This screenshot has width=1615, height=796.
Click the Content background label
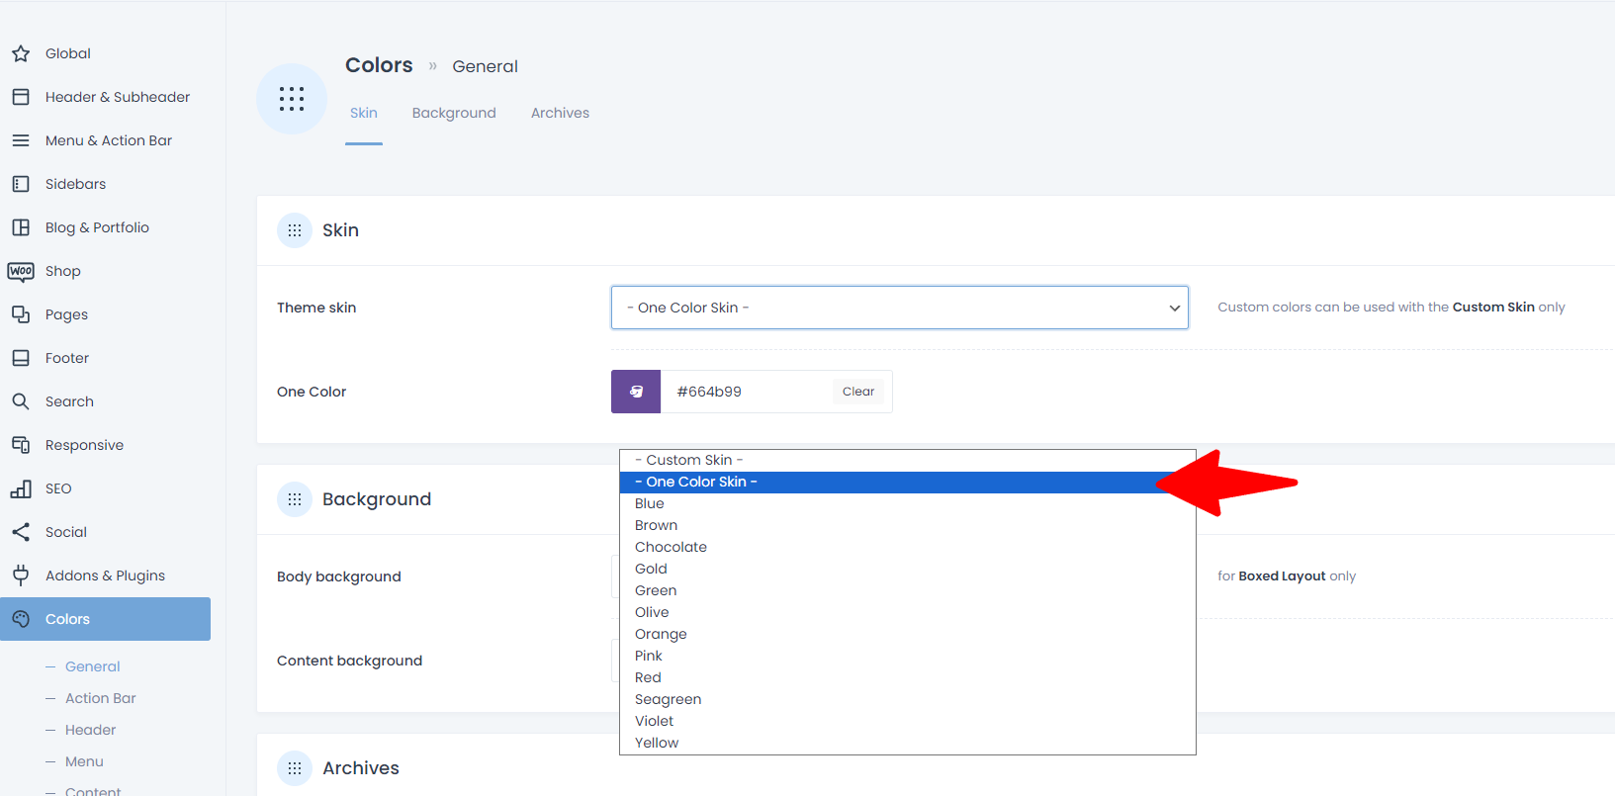349,661
